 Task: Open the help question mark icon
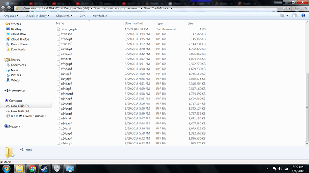coord(303,16)
